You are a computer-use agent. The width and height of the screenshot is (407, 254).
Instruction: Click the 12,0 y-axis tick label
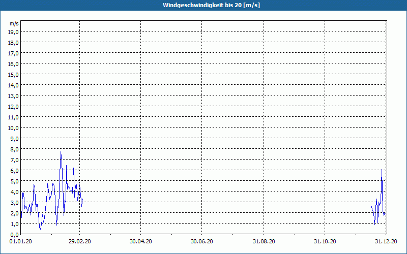point(14,106)
